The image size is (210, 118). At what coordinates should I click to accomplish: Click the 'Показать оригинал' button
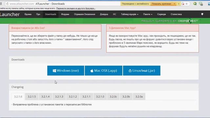click(x=161, y=4)
